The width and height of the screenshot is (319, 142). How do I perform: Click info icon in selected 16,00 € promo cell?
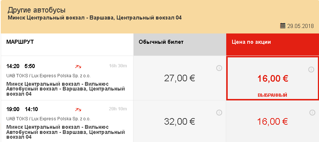click(311, 70)
